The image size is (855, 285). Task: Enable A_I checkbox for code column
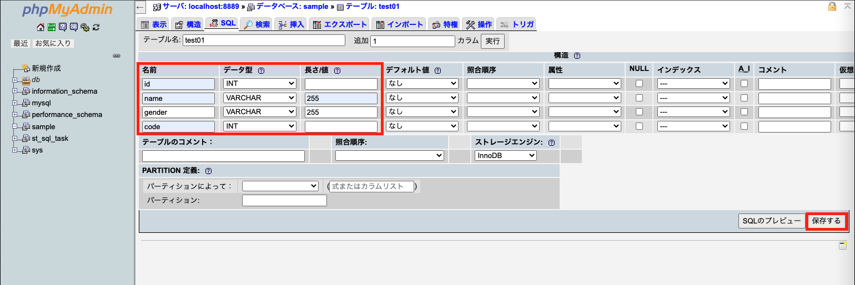(744, 126)
